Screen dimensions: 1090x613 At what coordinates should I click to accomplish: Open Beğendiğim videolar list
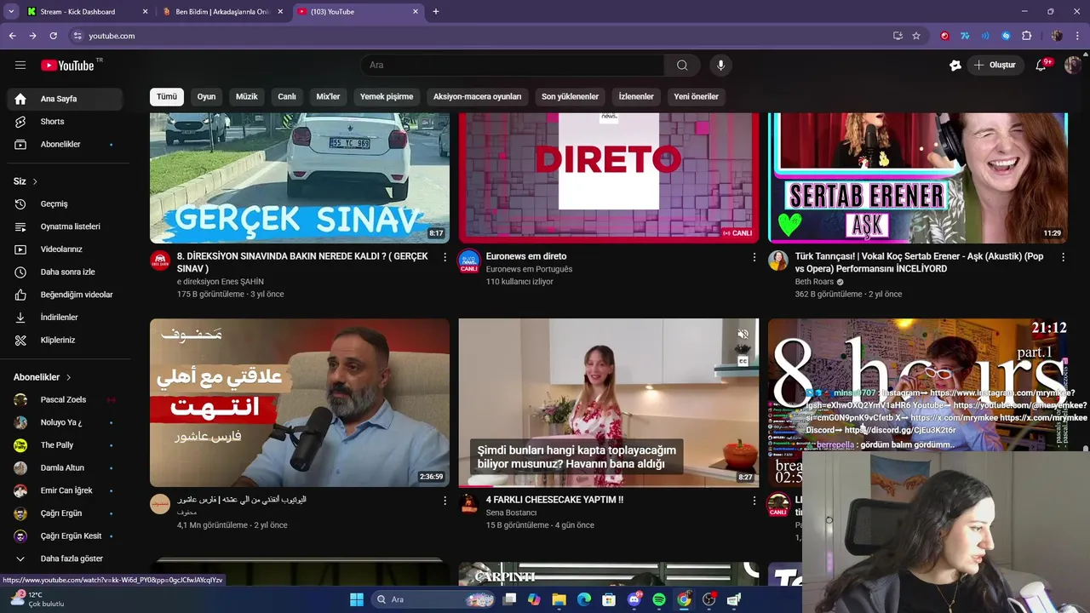click(x=65, y=295)
